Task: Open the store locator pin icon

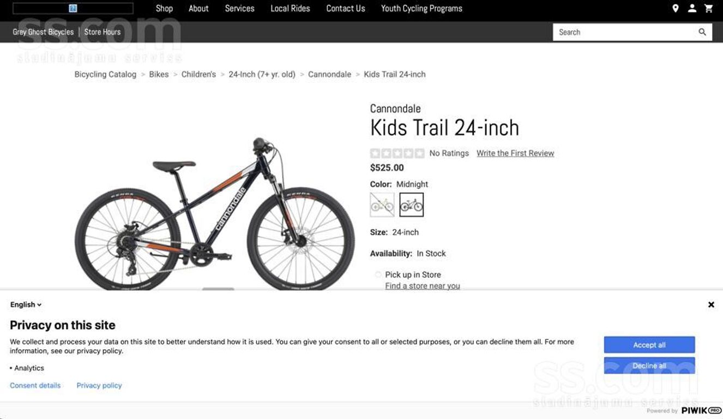Action: click(x=675, y=8)
